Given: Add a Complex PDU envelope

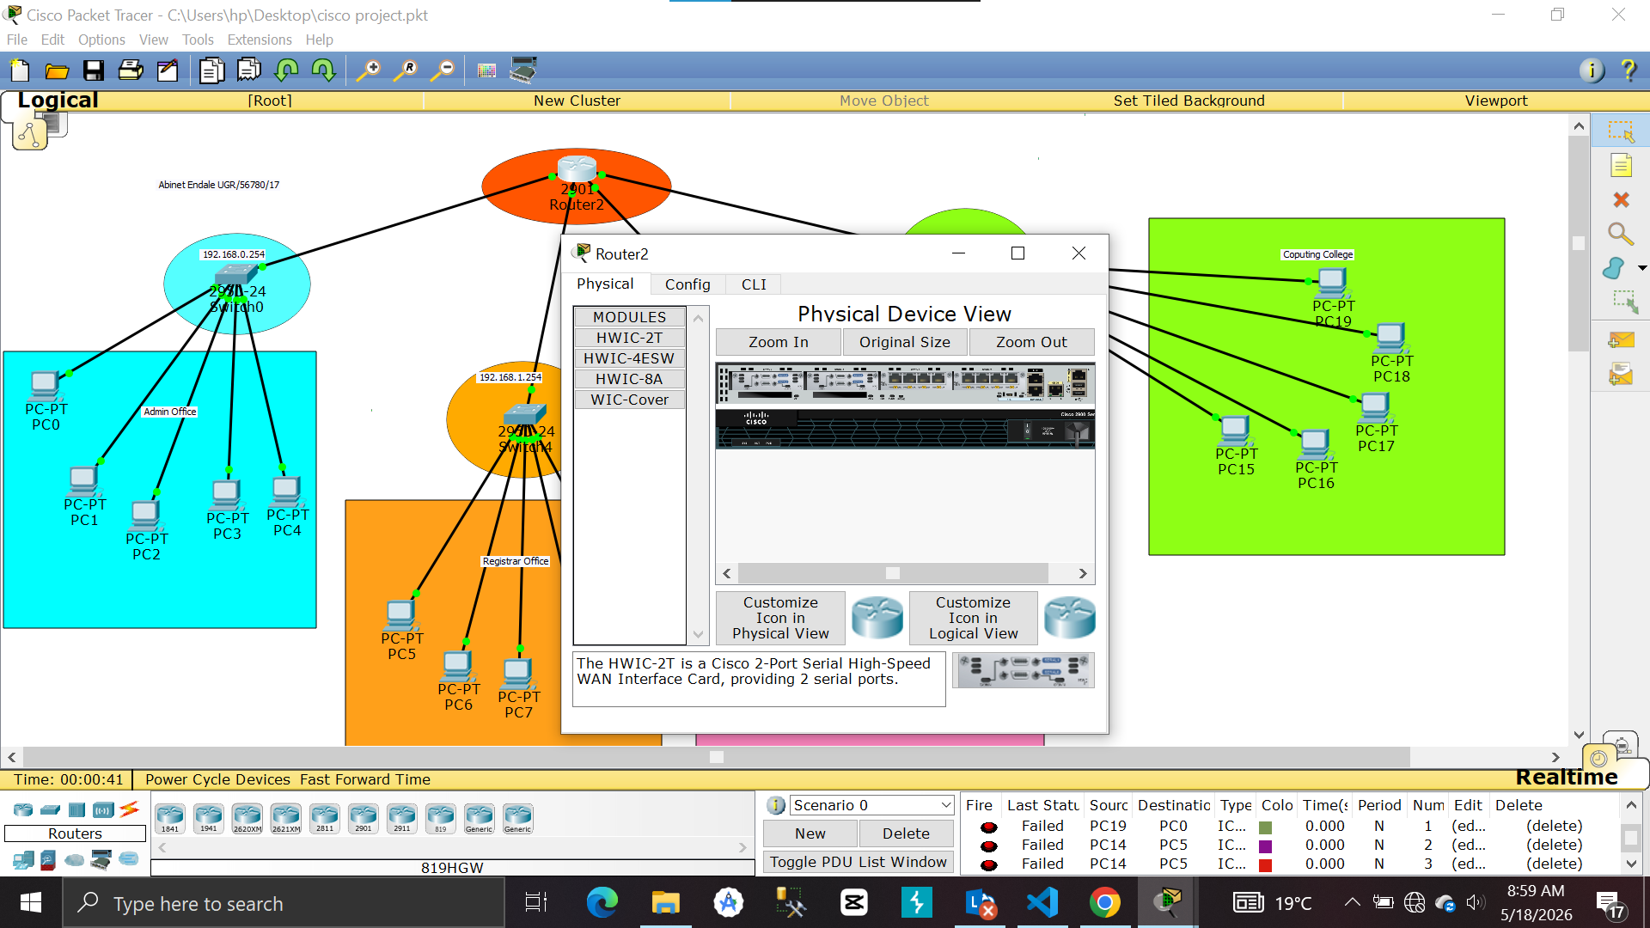Looking at the screenshot, I should click(x=1621, y=375).
